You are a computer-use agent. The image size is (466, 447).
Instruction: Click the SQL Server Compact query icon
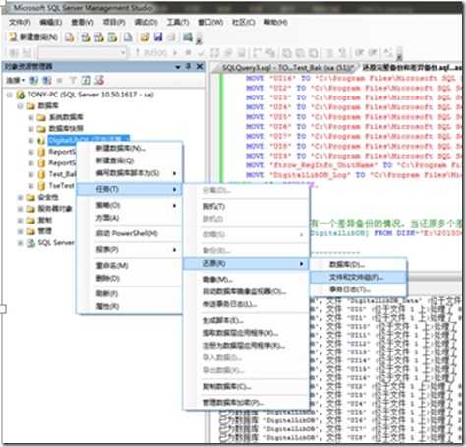pyautogui.click(x=128, y=37)
